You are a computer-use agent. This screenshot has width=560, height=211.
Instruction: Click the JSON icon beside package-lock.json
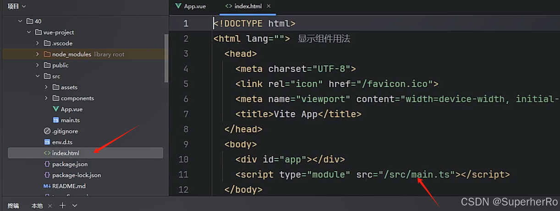pyautogui.click(x=47, y=175)
